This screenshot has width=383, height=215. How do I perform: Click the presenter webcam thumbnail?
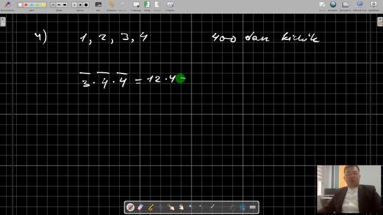[349, 189]
